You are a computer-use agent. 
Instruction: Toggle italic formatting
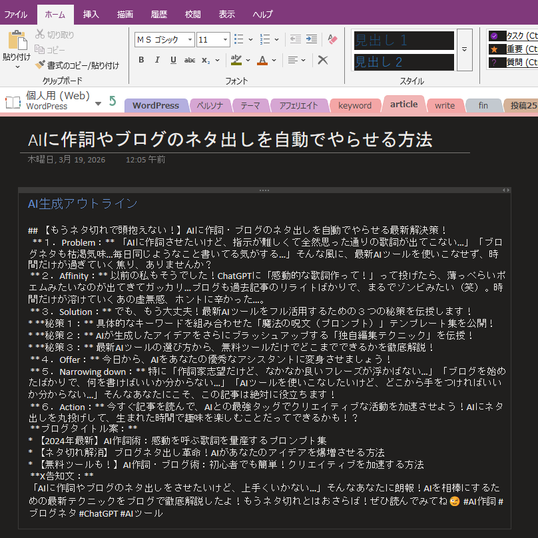[157, 60]
